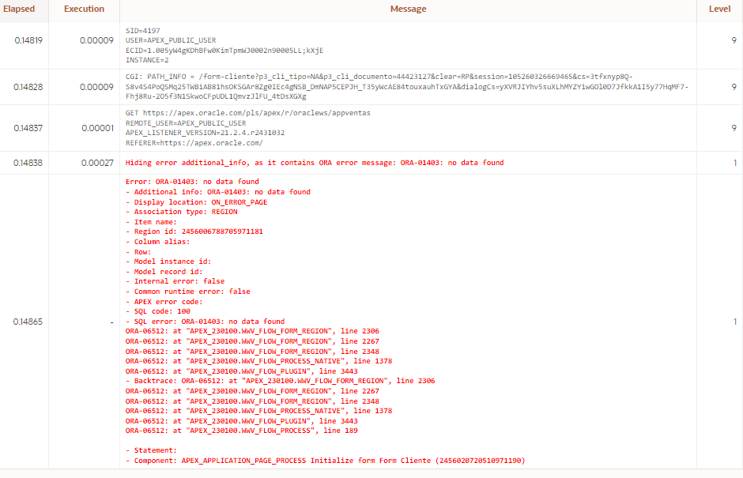Click the 'Column alias:' line

(157, 242)
